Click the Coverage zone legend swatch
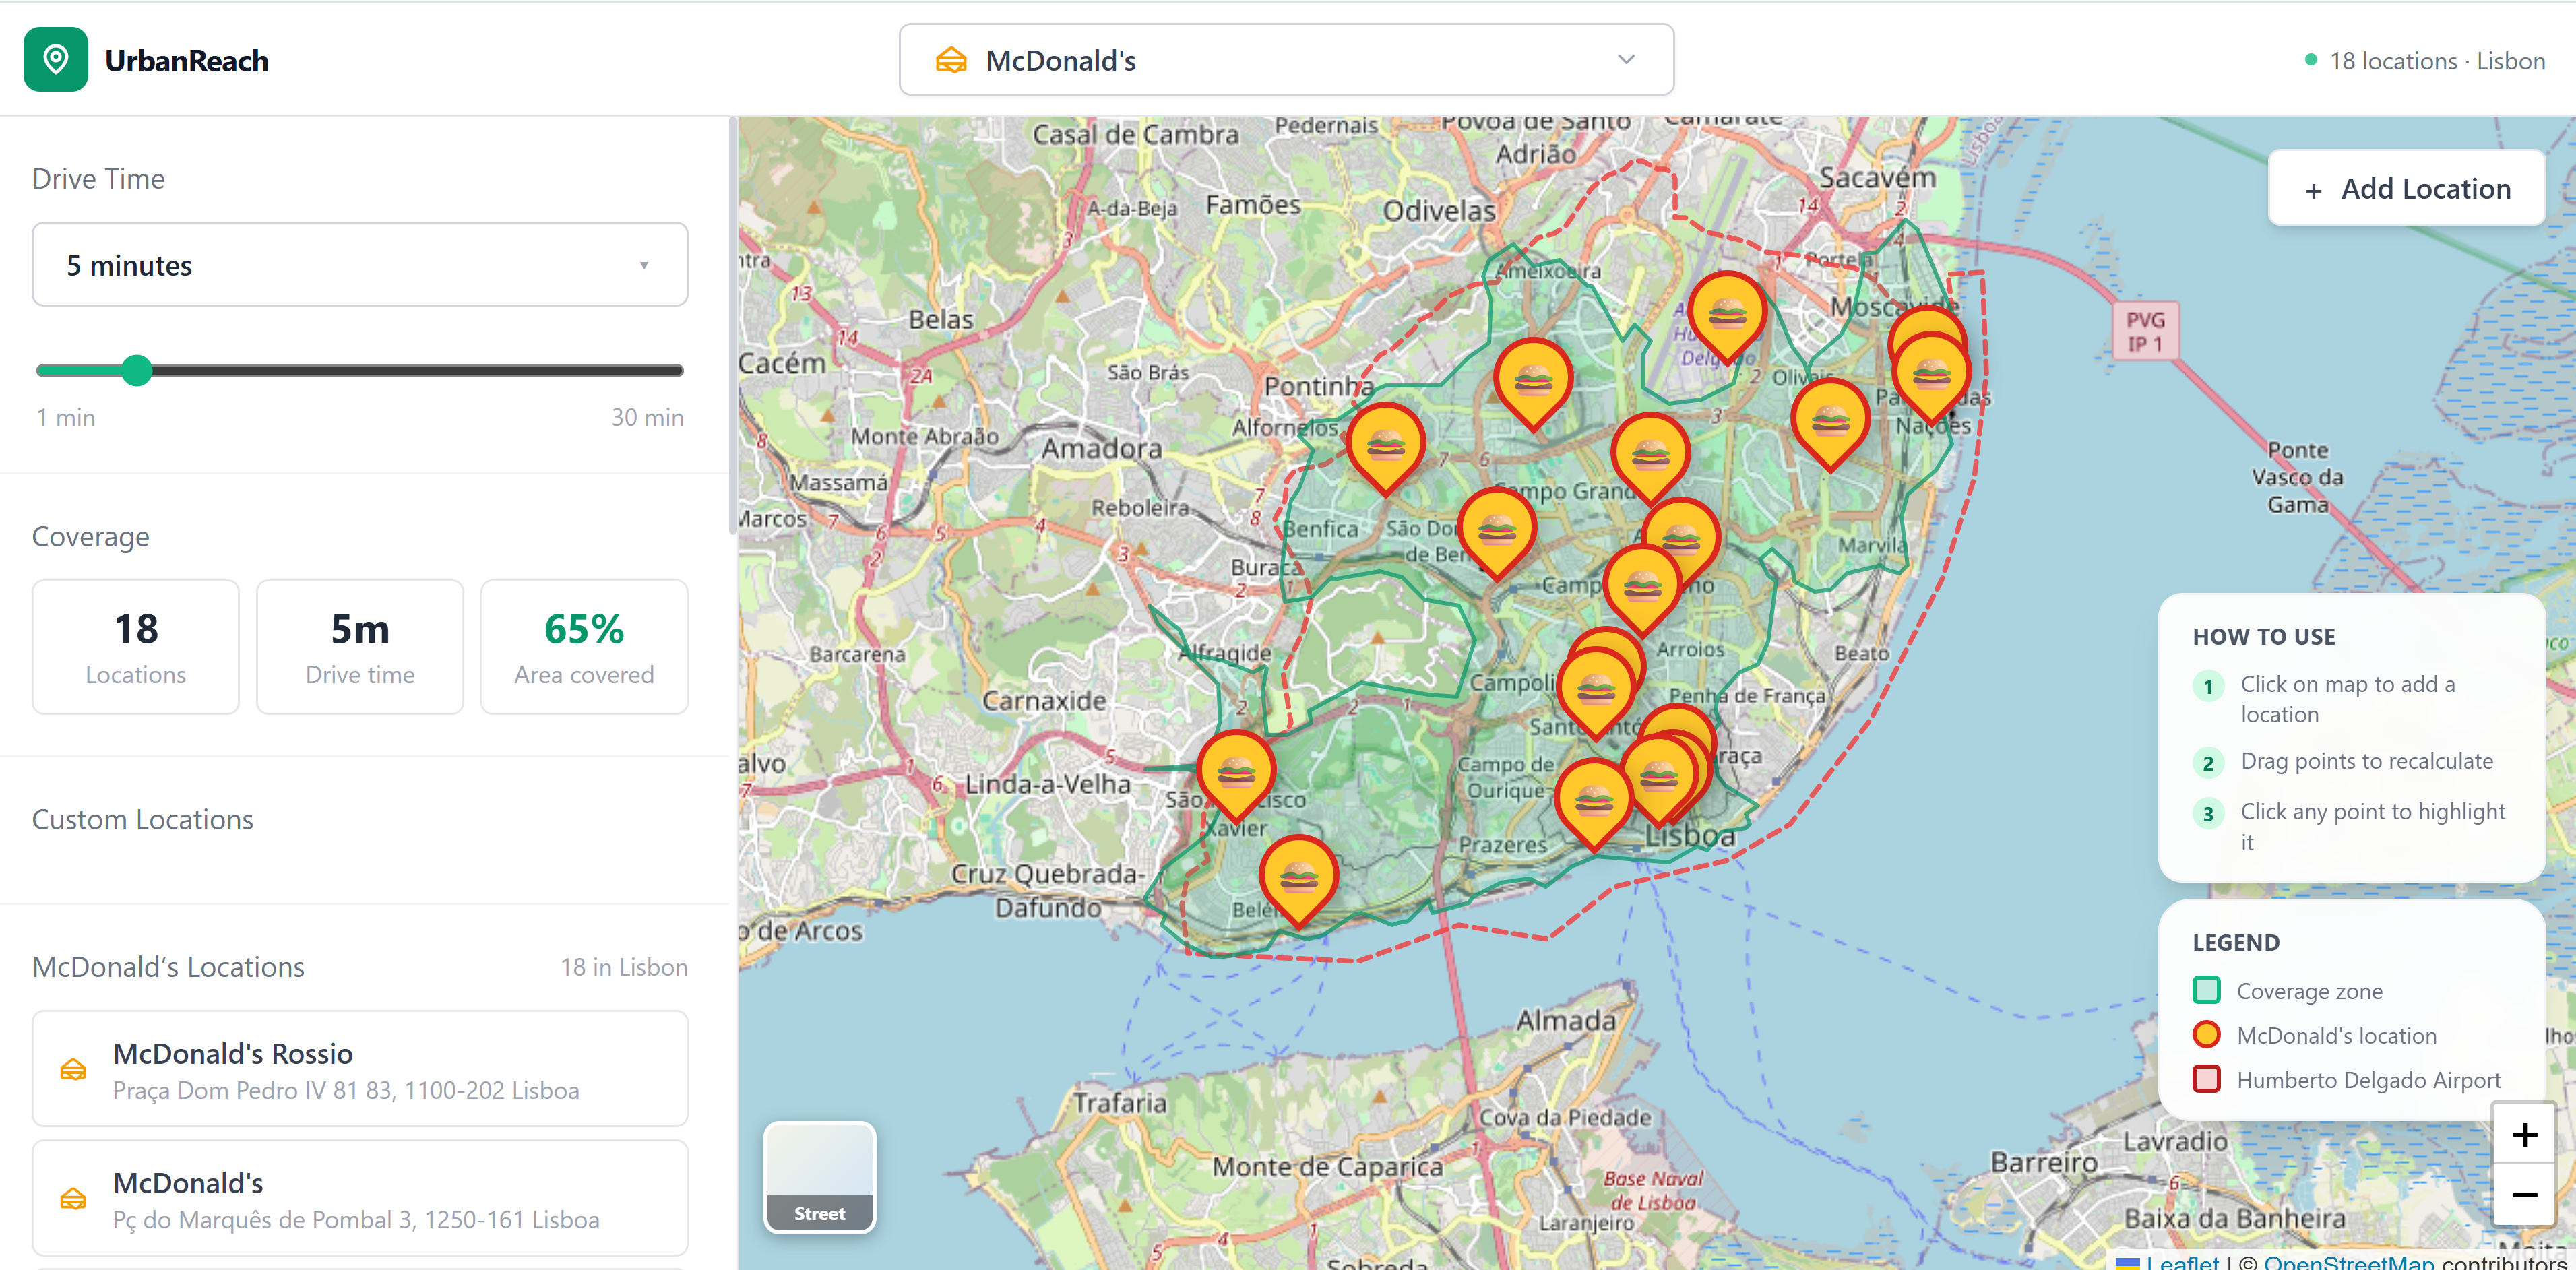The height and width of the screenshot is (1270, 2576). pyautogui.click(x=2206, y=990)
